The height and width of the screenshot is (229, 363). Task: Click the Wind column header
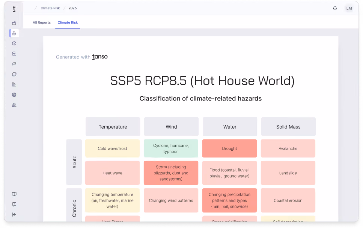tap(171, 127)
